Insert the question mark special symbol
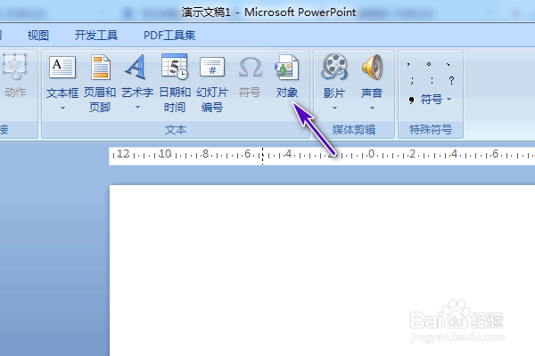Screen dimensions: 535x356 pos(451,81)
